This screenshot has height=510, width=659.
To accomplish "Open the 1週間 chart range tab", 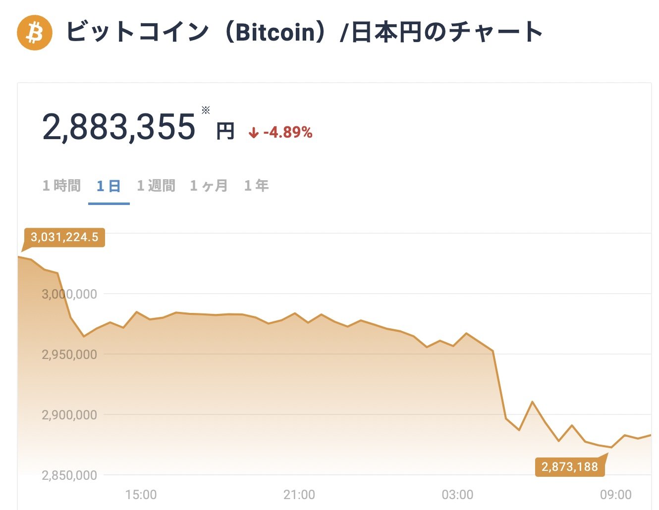I will (x=156, y=186).
